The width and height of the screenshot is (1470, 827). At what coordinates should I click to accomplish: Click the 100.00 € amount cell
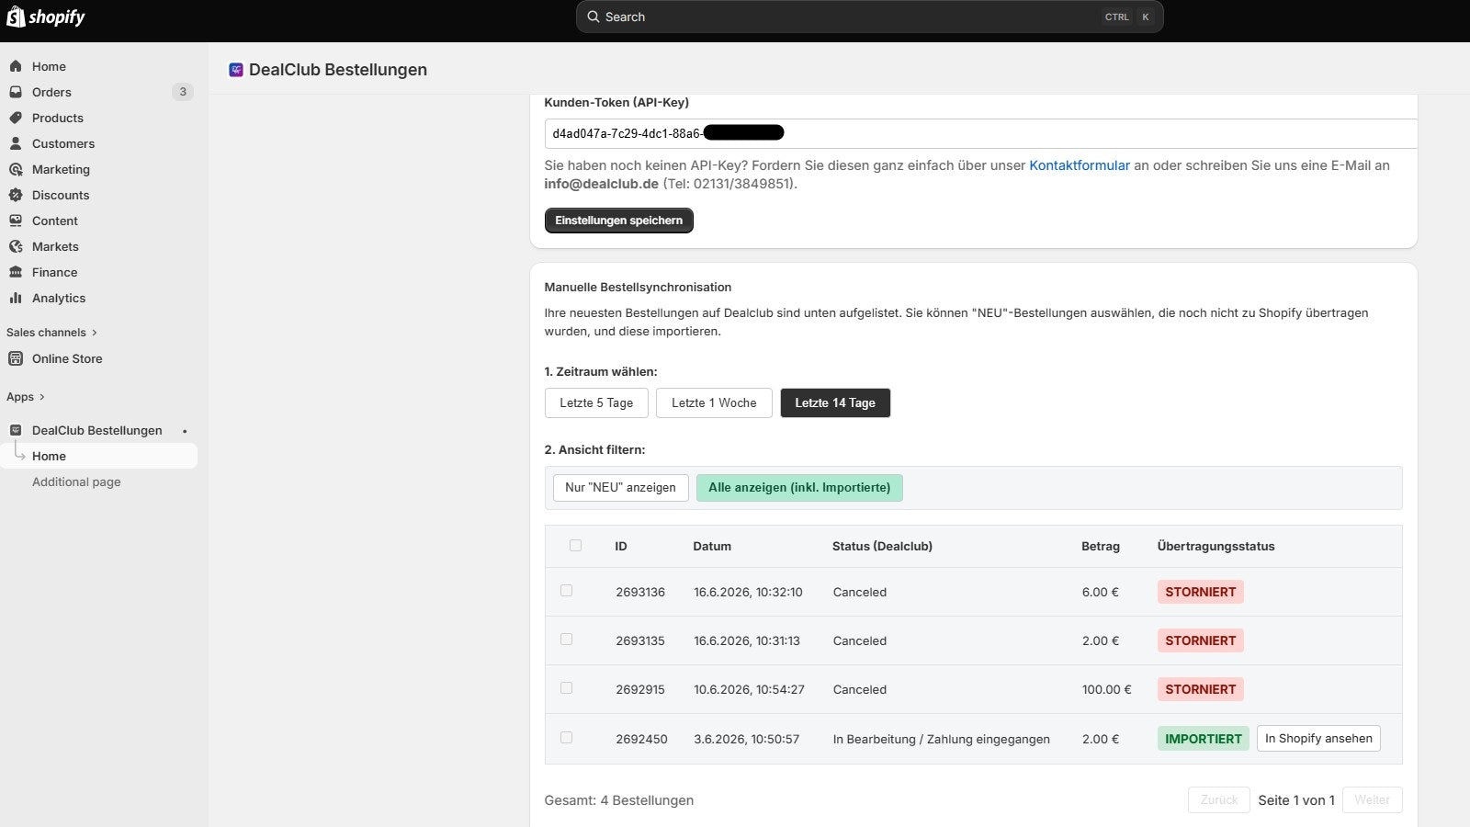1107,689
